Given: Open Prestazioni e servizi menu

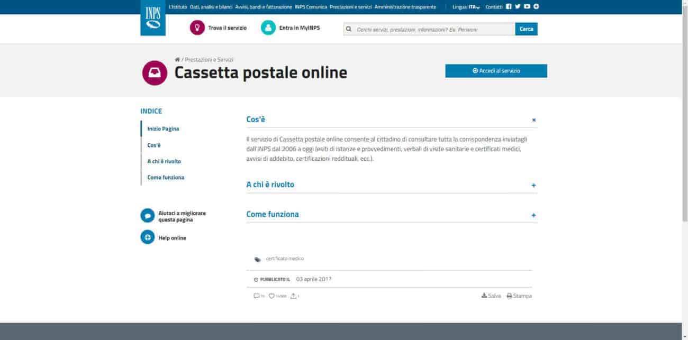Looking at the screenshot, I should point(350,7).
